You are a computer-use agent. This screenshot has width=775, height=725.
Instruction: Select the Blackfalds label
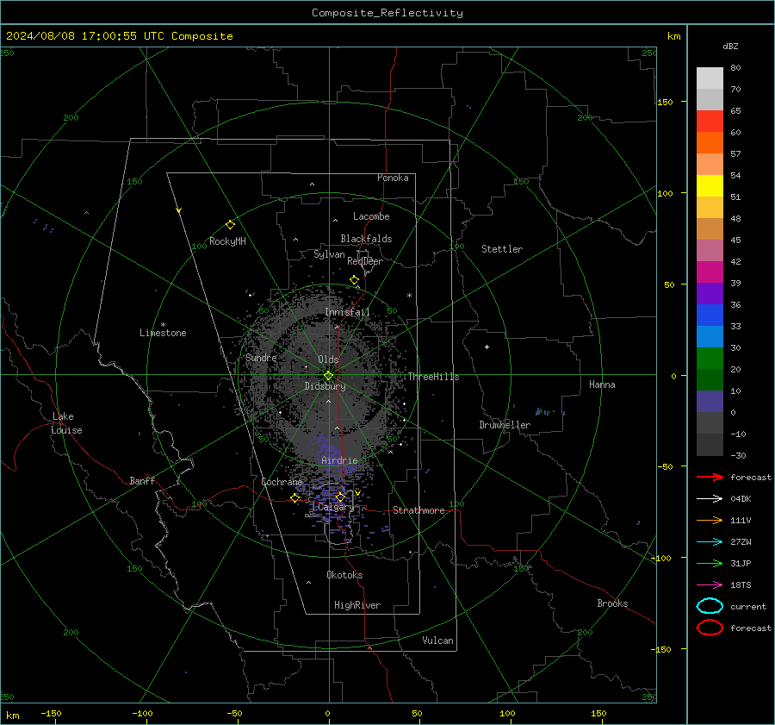coord(366,239)
